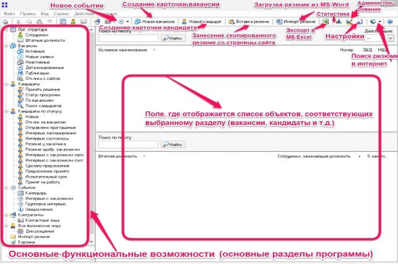
Task: Collapse the Кандидаты по статусу node
Action: [x=6, y=111]
